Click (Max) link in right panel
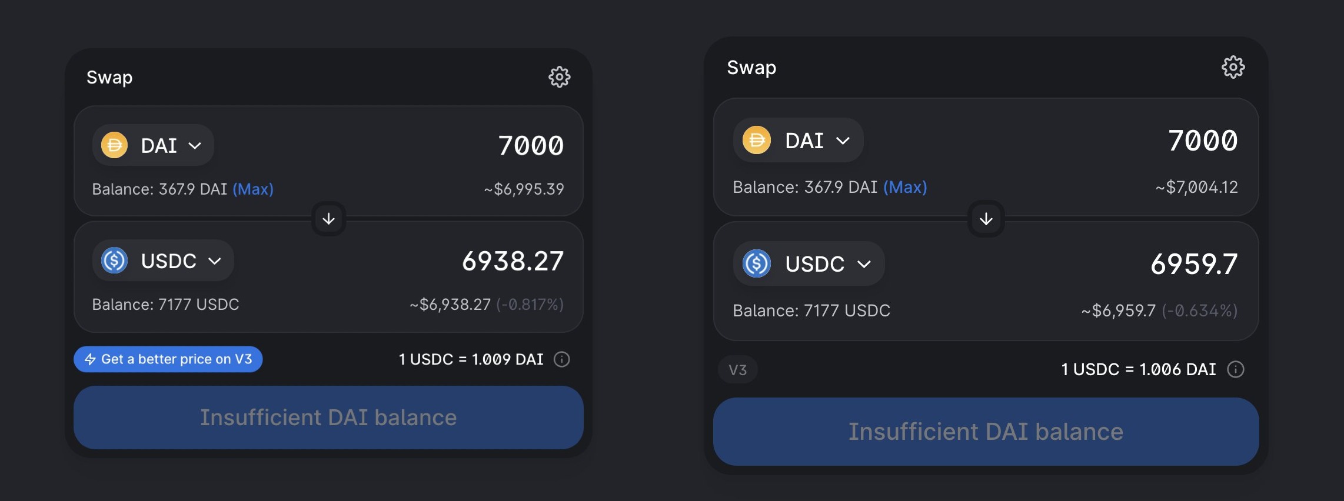 click(x=905, y=187)
